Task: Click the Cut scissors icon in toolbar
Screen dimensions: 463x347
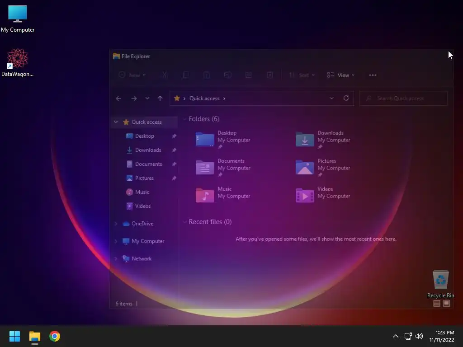Action: tap(165, 75)
